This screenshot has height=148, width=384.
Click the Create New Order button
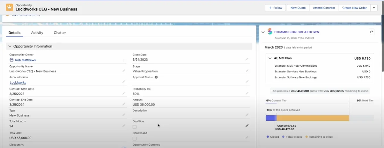coord(354,8)
